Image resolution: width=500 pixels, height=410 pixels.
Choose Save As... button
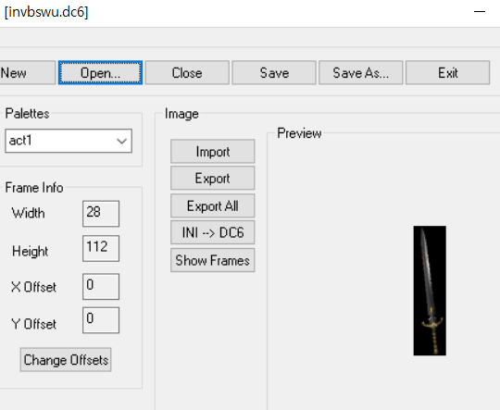coord(361,73)
